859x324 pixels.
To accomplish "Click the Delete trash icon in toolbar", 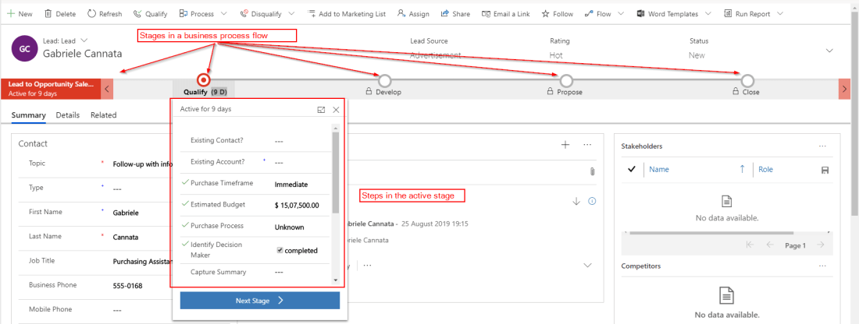I will pyautogui.click(x=48, y=14).
